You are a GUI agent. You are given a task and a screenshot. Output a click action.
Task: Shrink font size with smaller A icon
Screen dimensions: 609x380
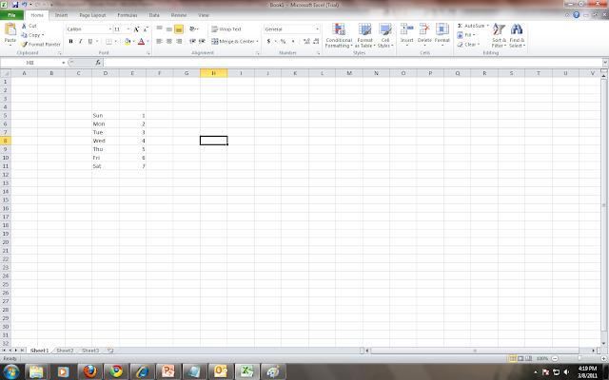[x=146, y=29]
